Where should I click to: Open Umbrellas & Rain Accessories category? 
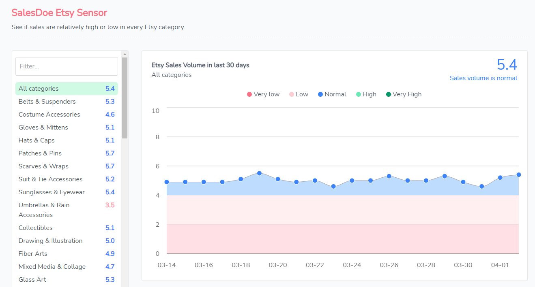pyautogui.click(x=44, y=210)
